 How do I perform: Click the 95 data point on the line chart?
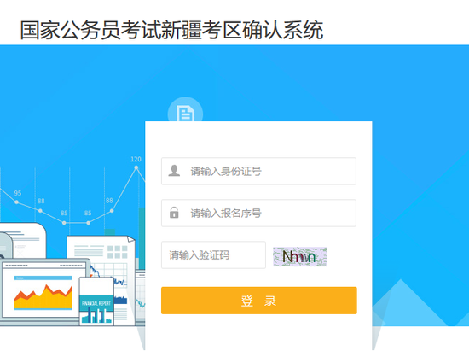pyautogui.click(x=17, y=202)
